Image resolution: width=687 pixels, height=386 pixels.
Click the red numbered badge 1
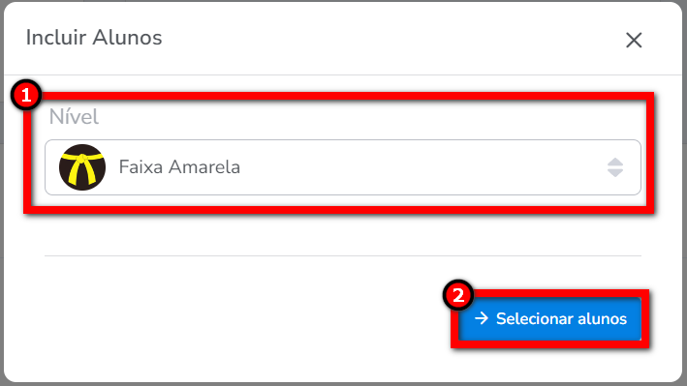26,95
